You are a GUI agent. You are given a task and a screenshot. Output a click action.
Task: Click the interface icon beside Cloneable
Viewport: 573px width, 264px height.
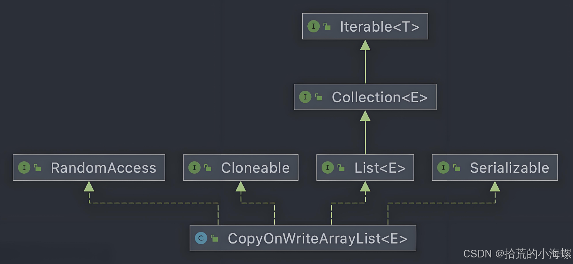coord(194,168)
